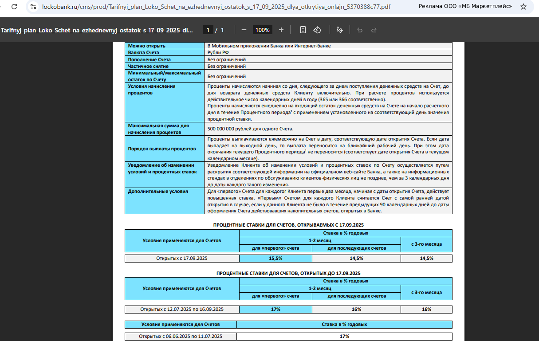This screenshot has height=341, width=539.
Task: Rotate the document with the rotate icon
Action: tap(317, 30)
